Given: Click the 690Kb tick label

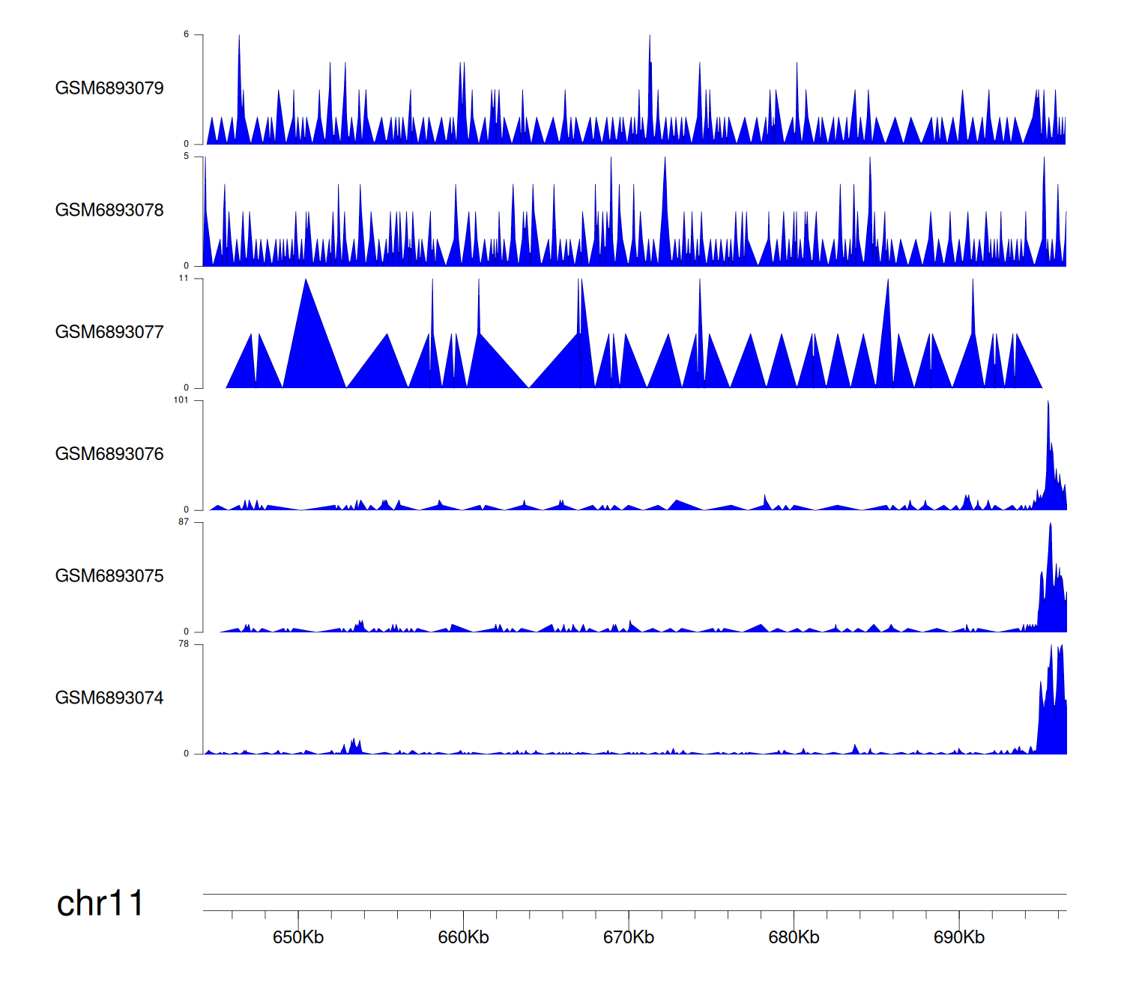Looking at the screenshot, I should (959, 937).
